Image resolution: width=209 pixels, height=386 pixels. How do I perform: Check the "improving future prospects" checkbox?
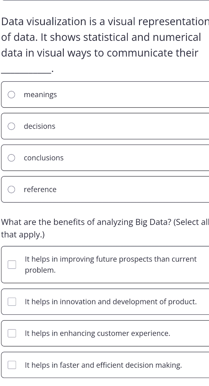[x=12, y=264]
